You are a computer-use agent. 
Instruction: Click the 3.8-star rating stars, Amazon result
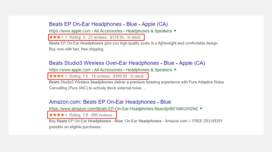(58, 115)
